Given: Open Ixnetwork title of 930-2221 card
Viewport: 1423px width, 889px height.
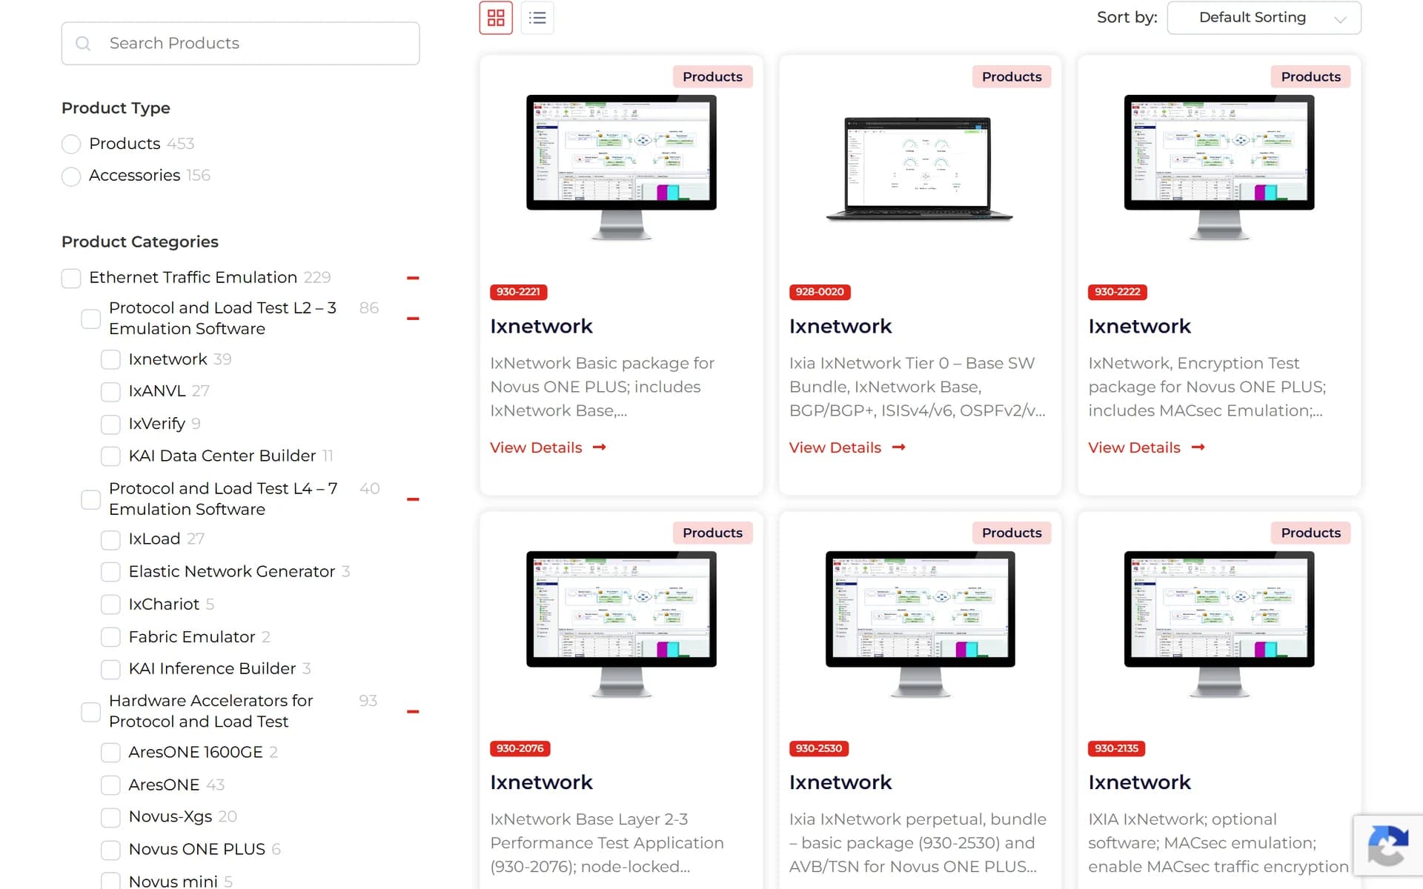Looking at the screenshot, I should (541, 326).
